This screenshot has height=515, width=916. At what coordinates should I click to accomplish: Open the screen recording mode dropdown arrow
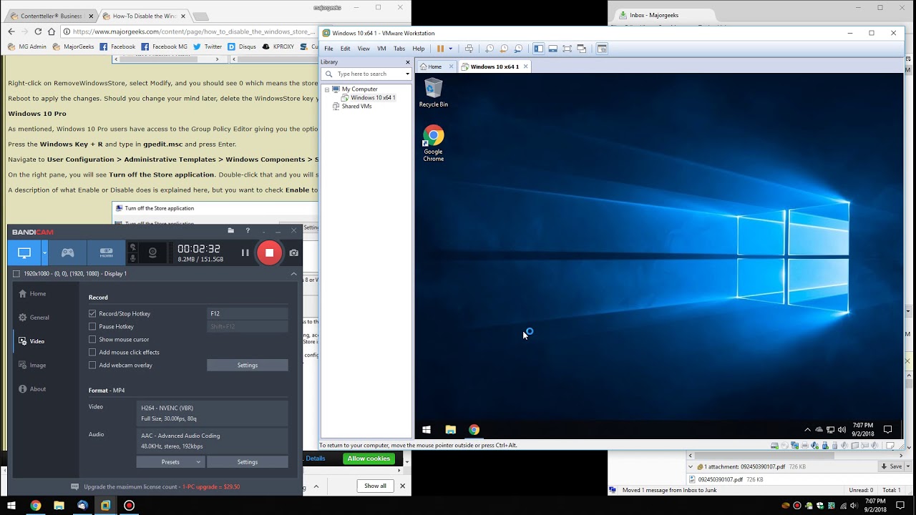44,252
